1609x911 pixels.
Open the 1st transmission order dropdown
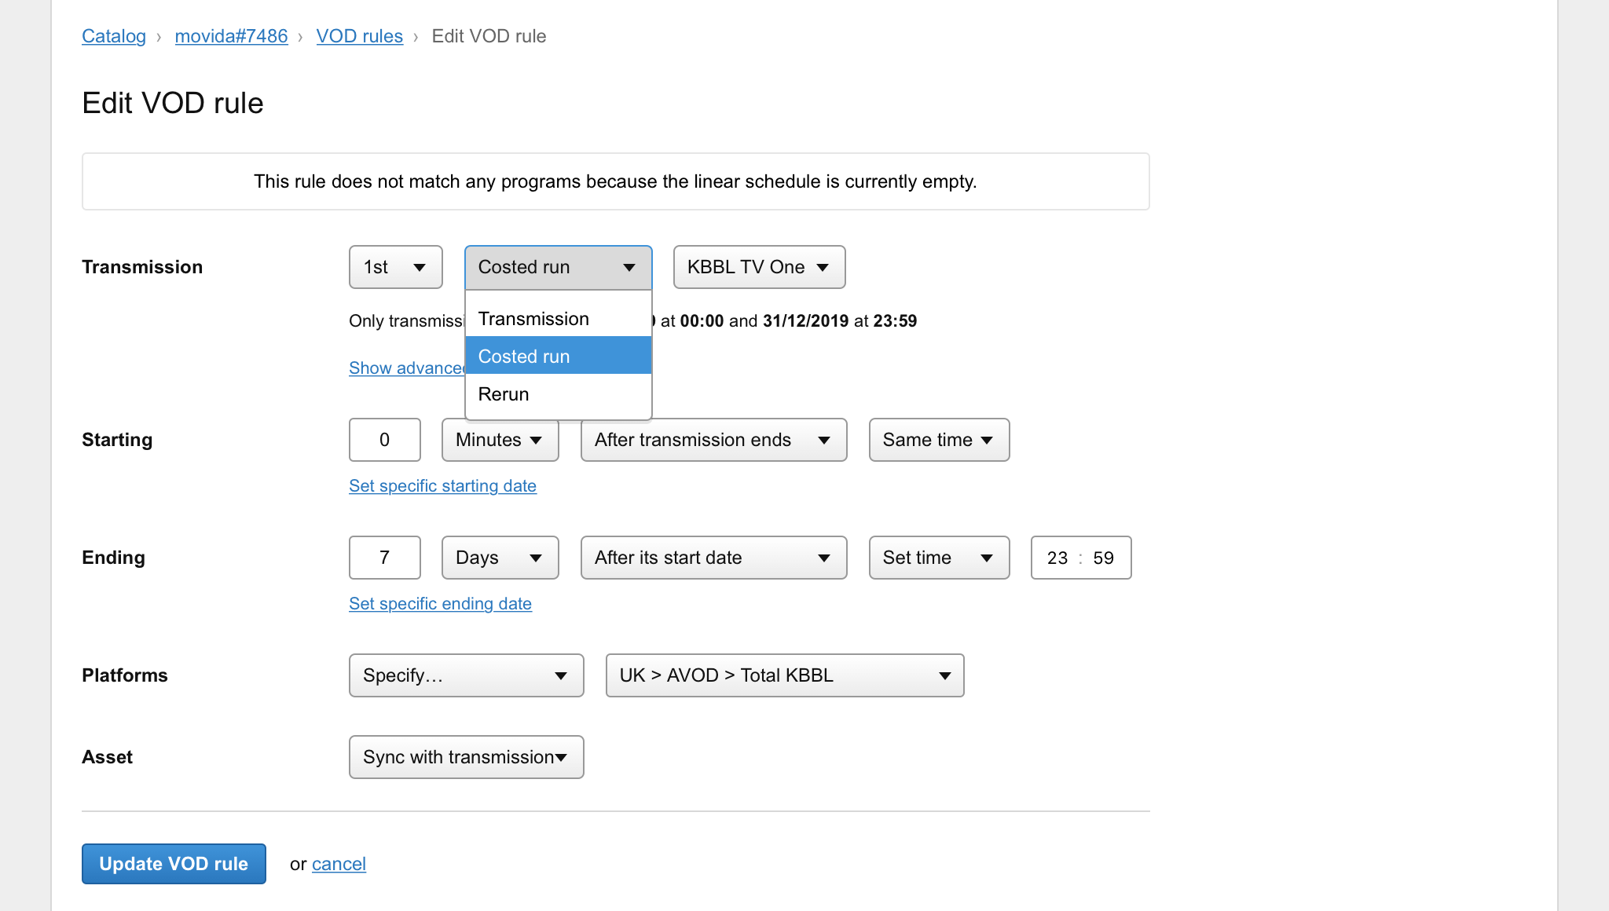tap(394, 266)
